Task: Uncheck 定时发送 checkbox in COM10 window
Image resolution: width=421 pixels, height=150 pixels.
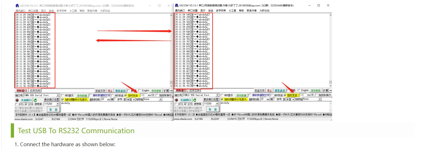Action: pos(285,95)
